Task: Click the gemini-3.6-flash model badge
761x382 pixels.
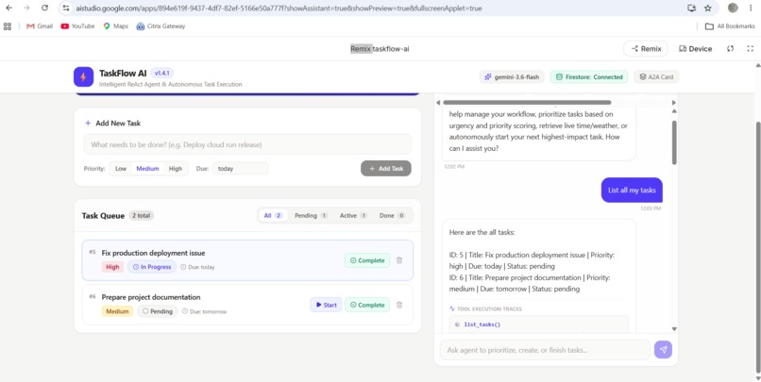Action: [x=512, y=76]
